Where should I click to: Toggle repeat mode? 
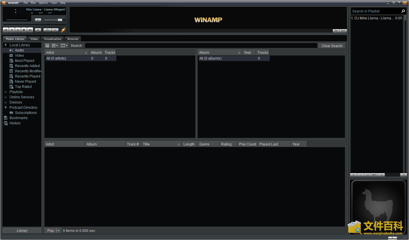(55, 30)
